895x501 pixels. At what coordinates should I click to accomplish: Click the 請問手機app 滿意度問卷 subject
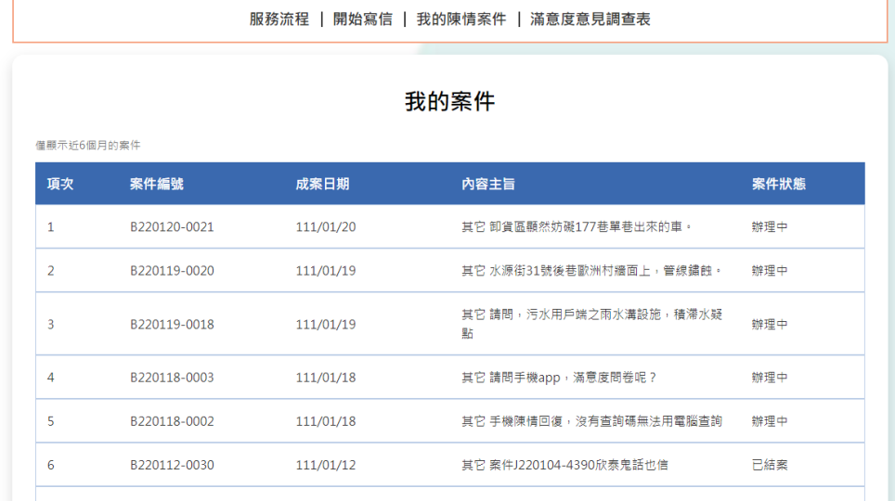point(559,378)
